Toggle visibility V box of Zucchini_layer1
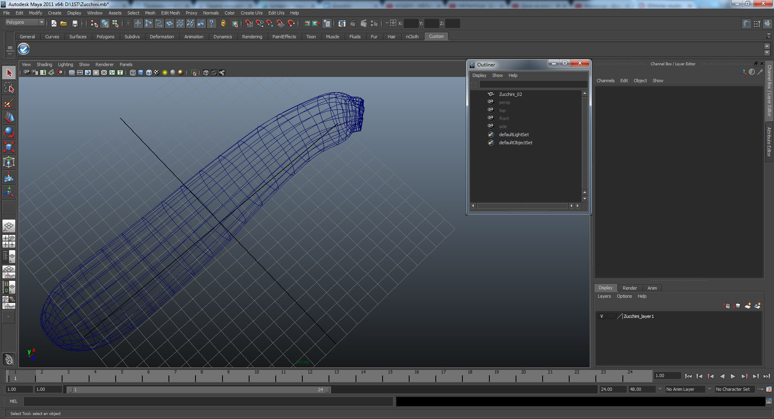The image size is (774, 419). (601, 316)
